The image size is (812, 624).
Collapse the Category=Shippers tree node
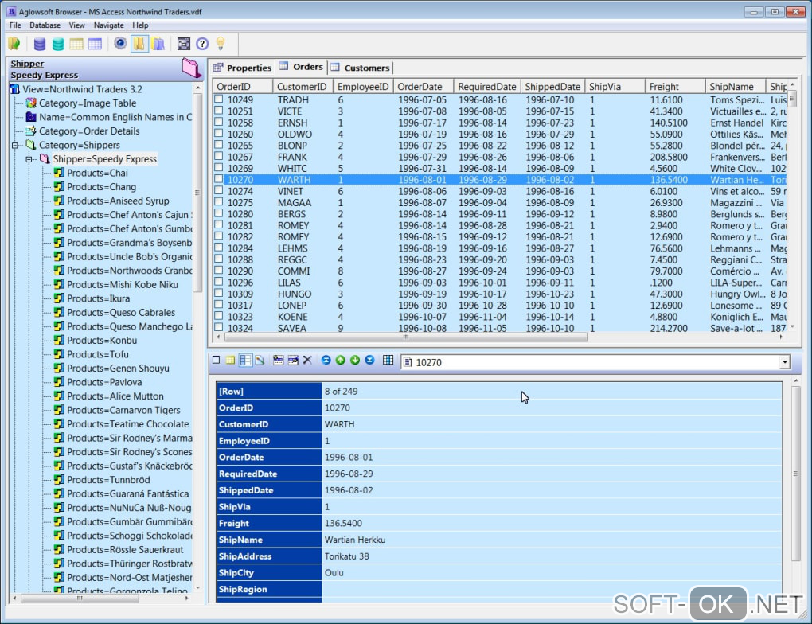coord(16,146)
